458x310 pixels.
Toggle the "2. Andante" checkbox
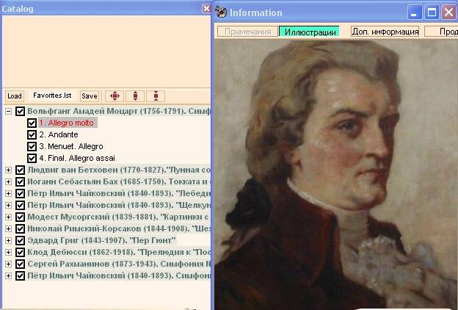coord(32,135)
